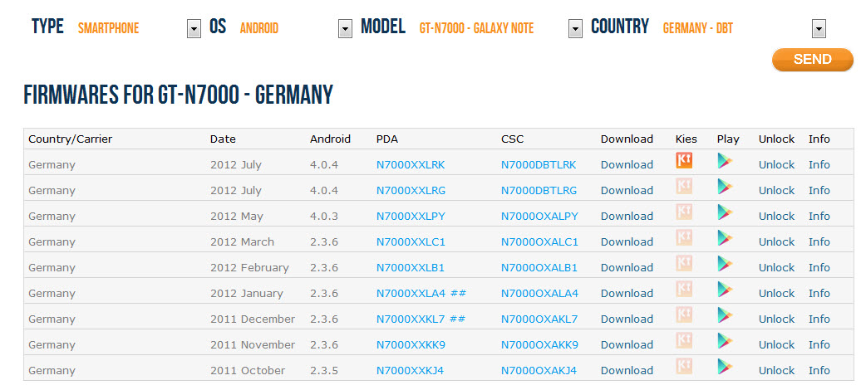The height and width of the screenshot is (390, 866).
Task: Click Unlock for N7000XXLRG row
Action: click(x=776, y=190)
